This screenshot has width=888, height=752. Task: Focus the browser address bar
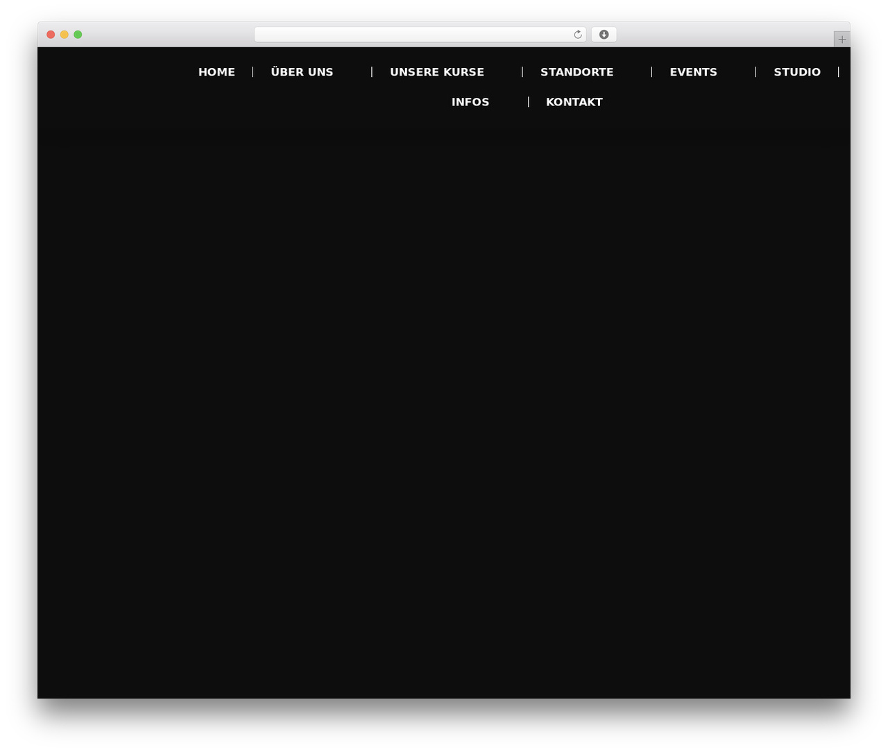pos(420,35)
